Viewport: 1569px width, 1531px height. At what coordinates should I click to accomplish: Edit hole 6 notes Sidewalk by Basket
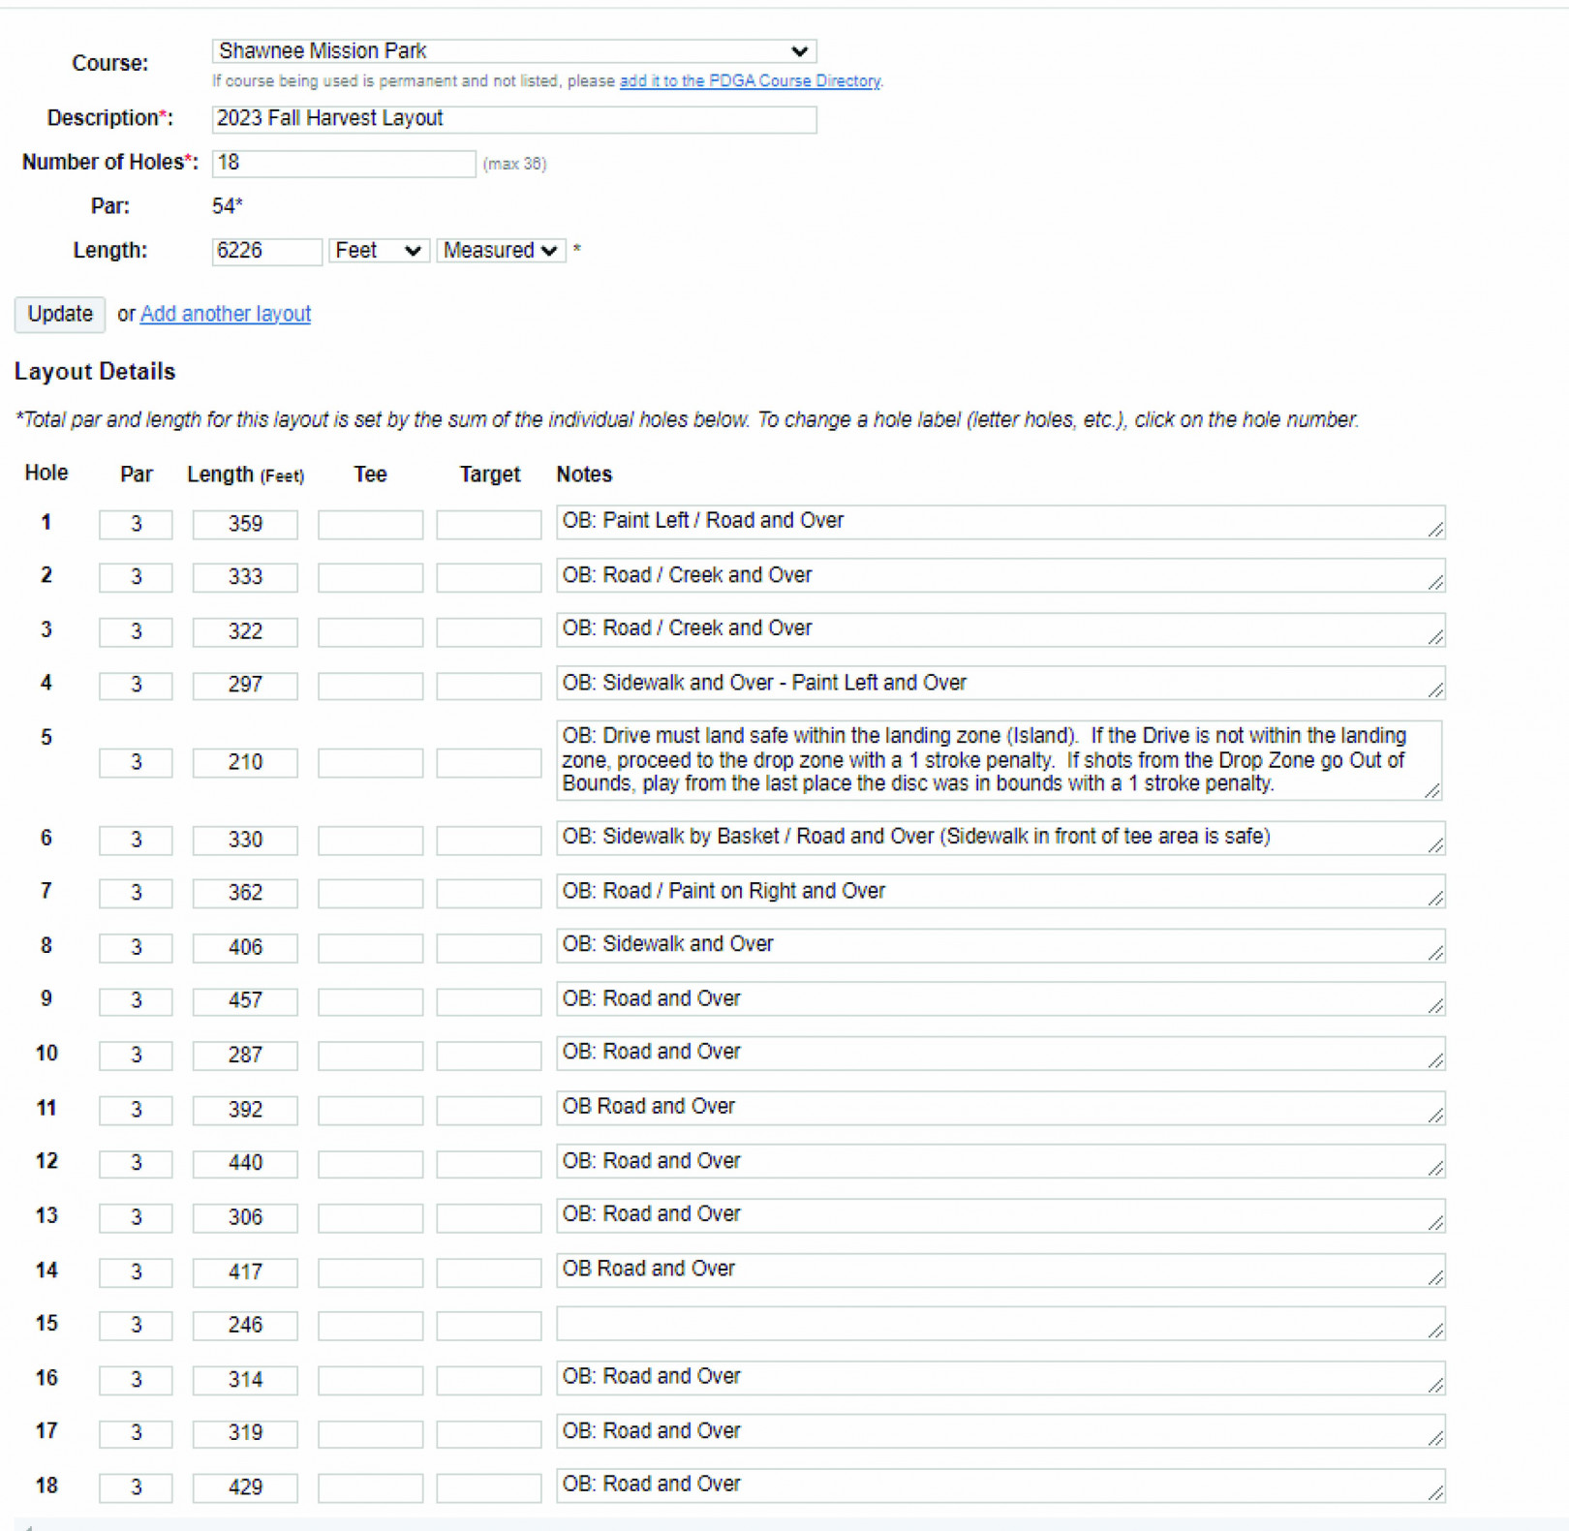coord(1000,838)
